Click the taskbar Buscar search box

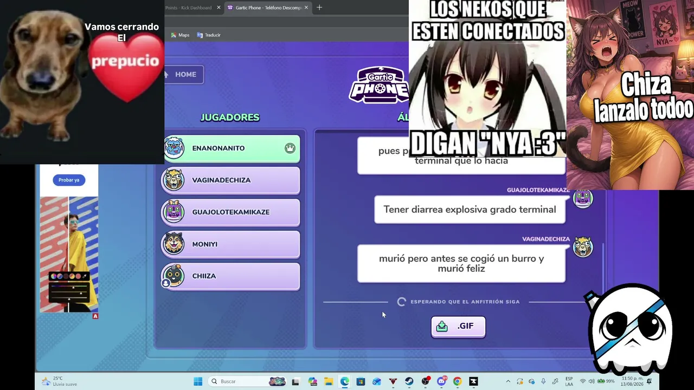(x=248, y=381)
